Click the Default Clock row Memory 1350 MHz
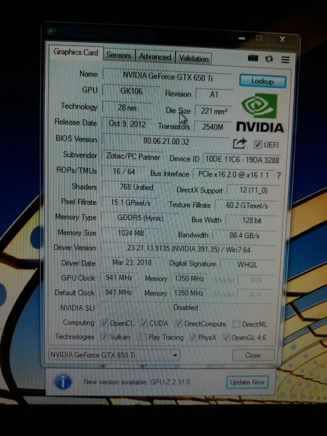The height and width of the screenshot is (436, 327). pyautogui.click(x=189, y=293)
